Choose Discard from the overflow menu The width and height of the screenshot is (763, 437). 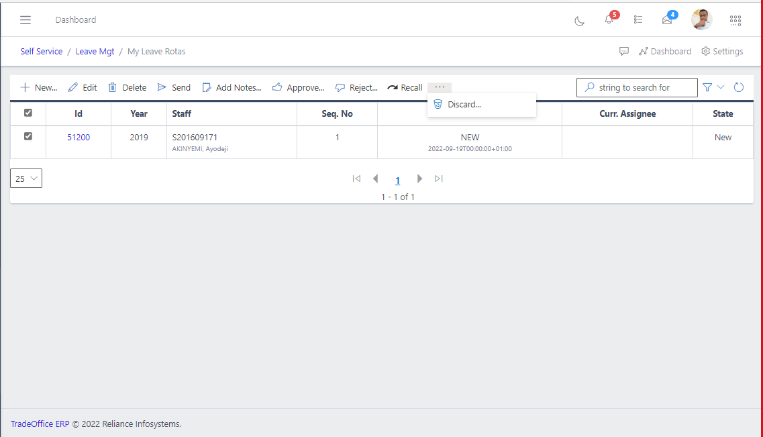[x=464, y=105]
